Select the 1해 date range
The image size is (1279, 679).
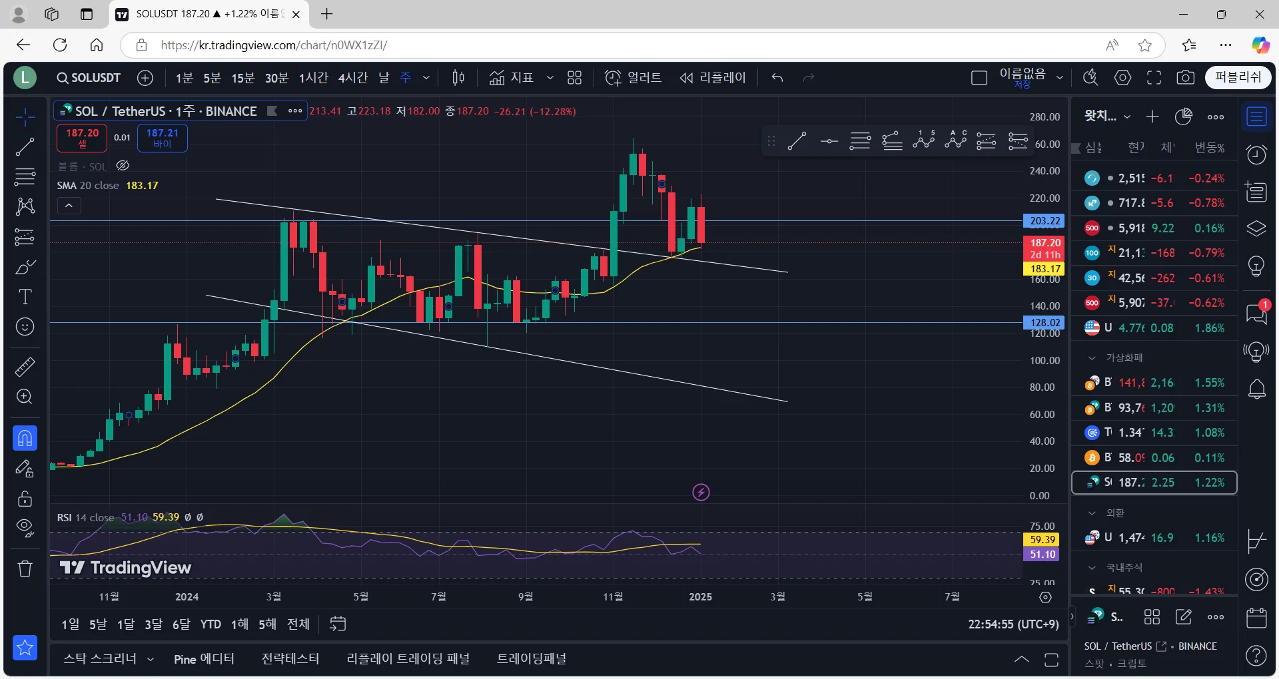click(x=240, y=624)
